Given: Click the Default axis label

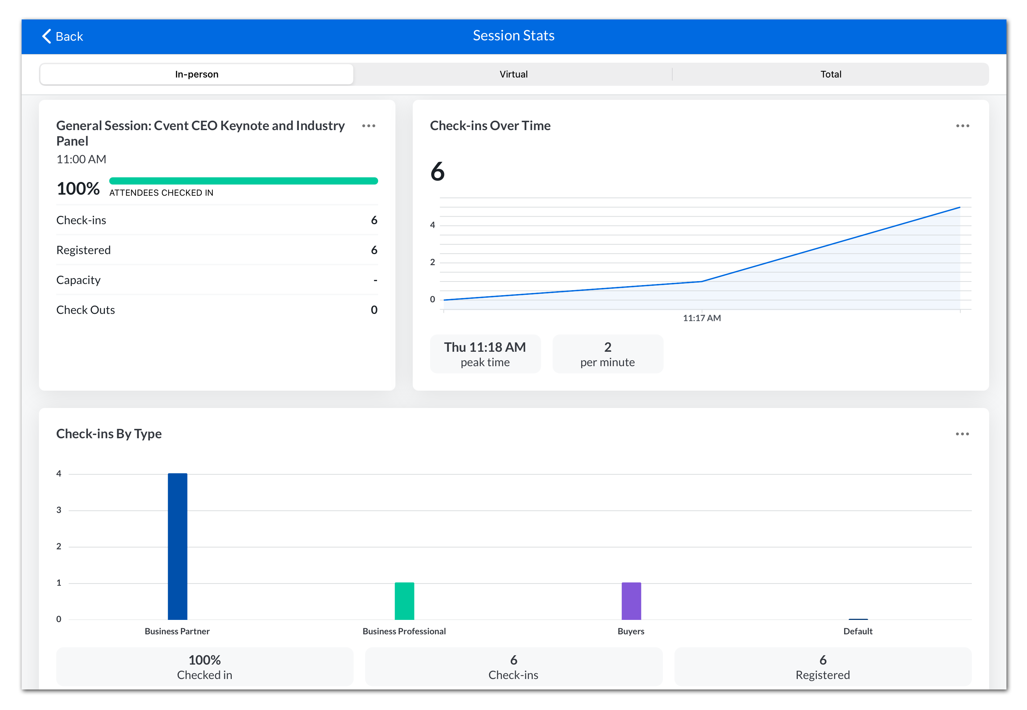Looking at the screenshot, I should pos(858,631).
